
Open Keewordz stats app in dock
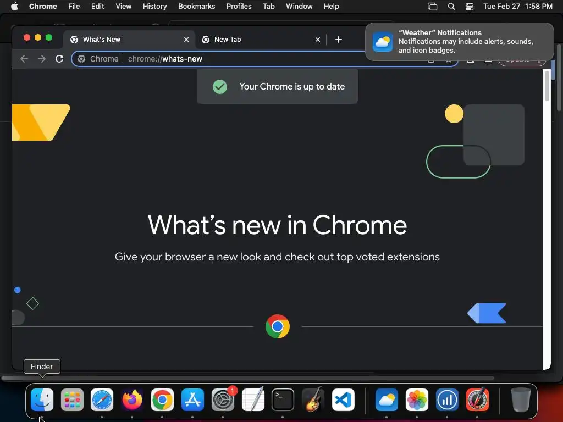[447, 399]
